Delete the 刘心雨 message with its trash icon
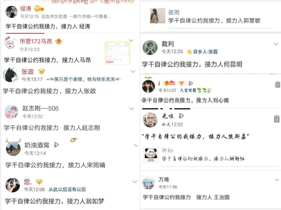This screenshot has width=281, height=210. click(277, 84)
